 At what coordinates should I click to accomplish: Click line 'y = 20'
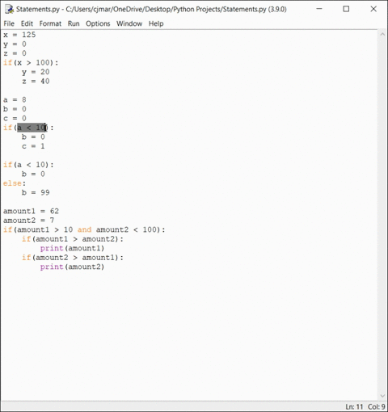point(36,72)
